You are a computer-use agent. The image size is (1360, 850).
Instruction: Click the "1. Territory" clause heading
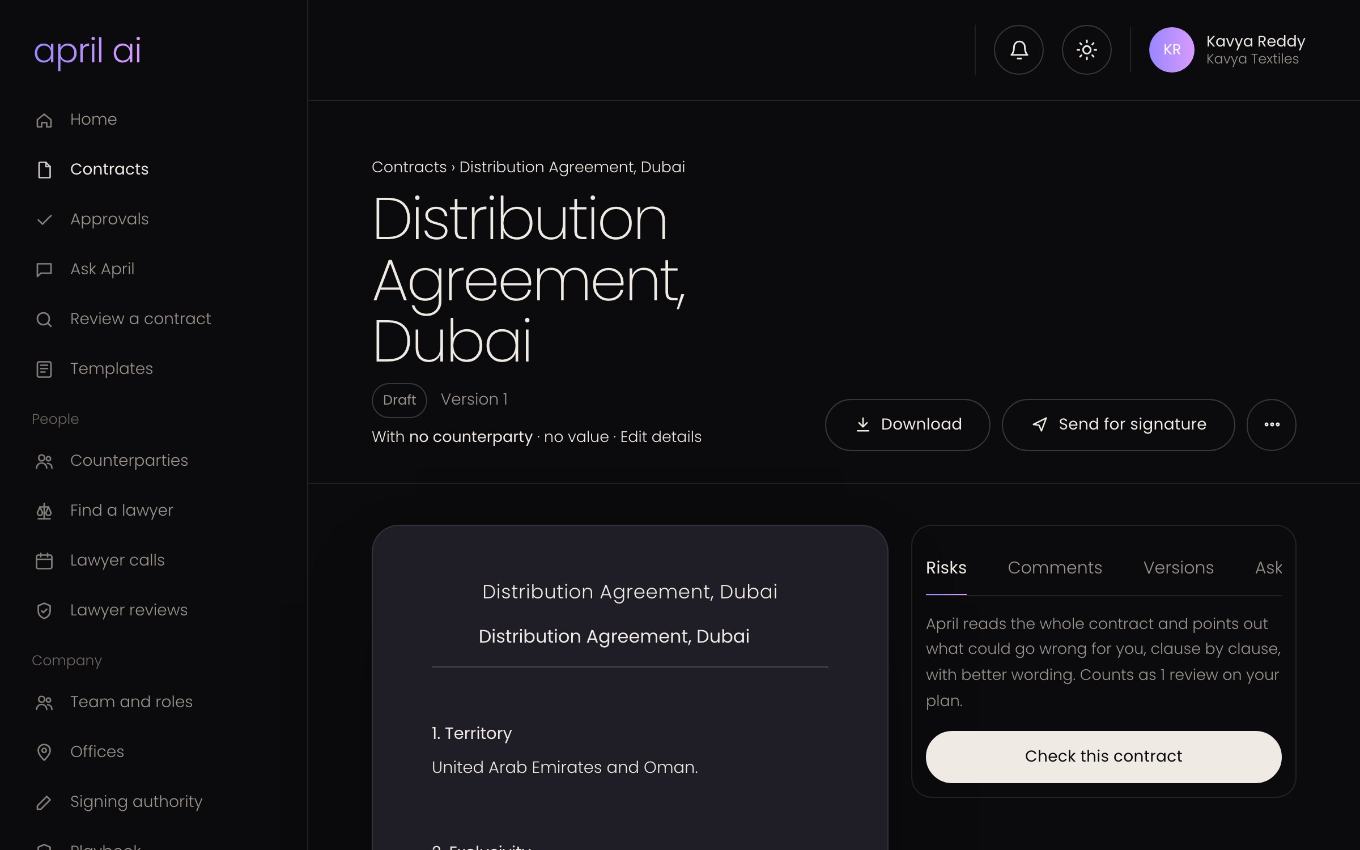click(471, 733)
